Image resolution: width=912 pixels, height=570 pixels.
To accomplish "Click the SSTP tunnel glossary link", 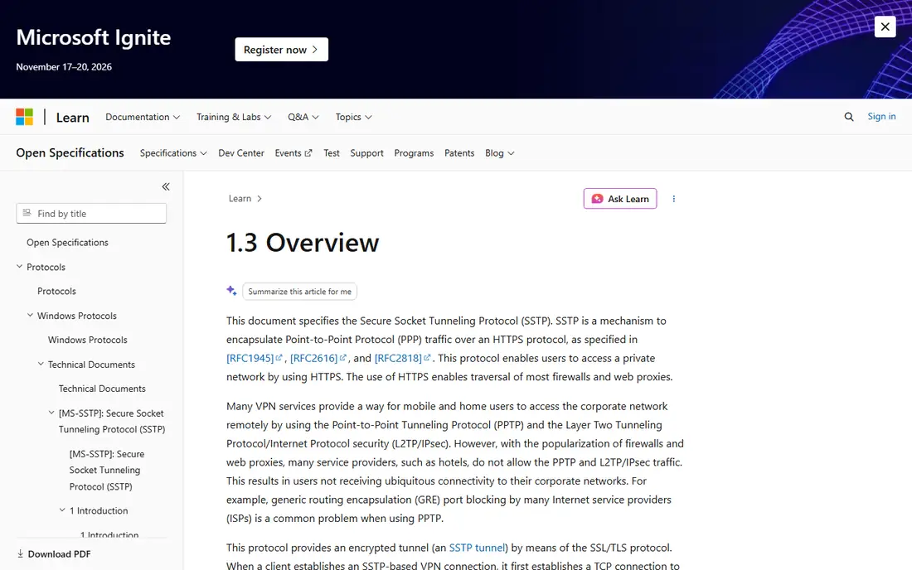I will click(x=477, y=548).
